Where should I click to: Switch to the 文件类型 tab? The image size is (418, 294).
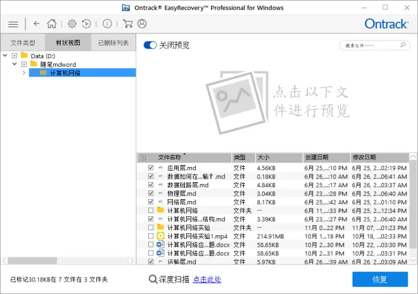tap(23, 42)
